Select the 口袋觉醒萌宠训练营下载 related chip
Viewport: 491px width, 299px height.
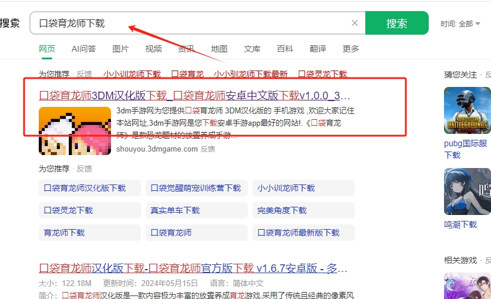[x=196, y=188]
